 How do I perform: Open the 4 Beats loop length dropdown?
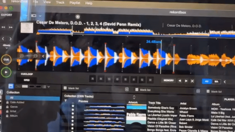tap(7, 47)
